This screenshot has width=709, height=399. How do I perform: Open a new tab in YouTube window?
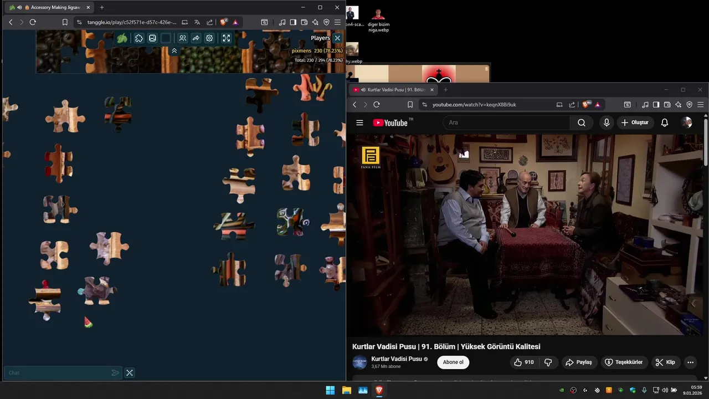coord(445,90)
